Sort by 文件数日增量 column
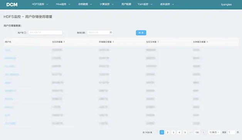The height and width of the screenshot is (140, 242). [x=207, y=42]
